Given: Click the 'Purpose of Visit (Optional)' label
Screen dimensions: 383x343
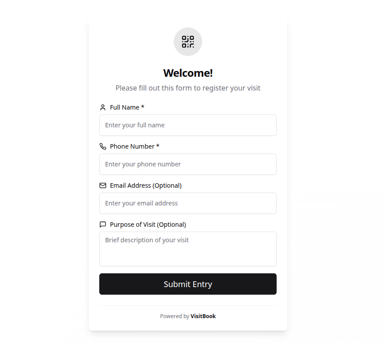Looking at the screenshot, I should [148, 225].
